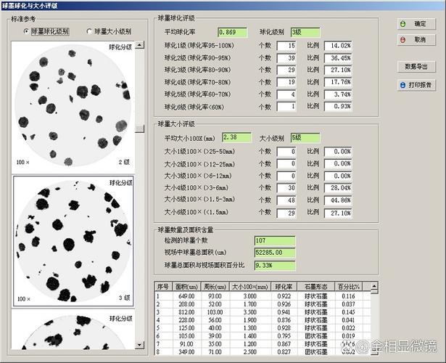Select row 3 in the data table
The height and width of the screenshot is (363, 446).
(x=263, y=312)
